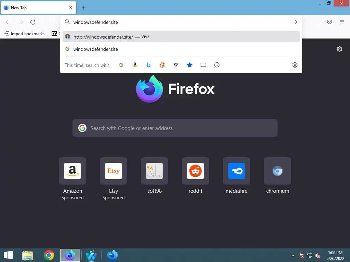Save to Pocket icon
This screenshot has width=350, height=262.
click(329, 22)
